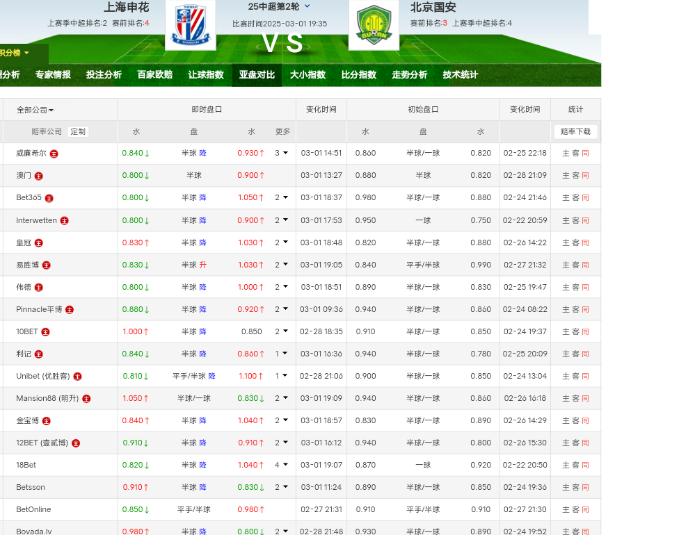Screen dimensions: 695x535
Task: Click the 定制 customize button
Action: point(78,131)
